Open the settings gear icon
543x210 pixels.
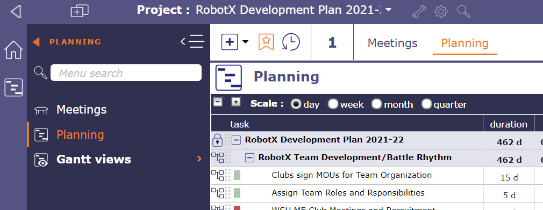click(441, 12)
